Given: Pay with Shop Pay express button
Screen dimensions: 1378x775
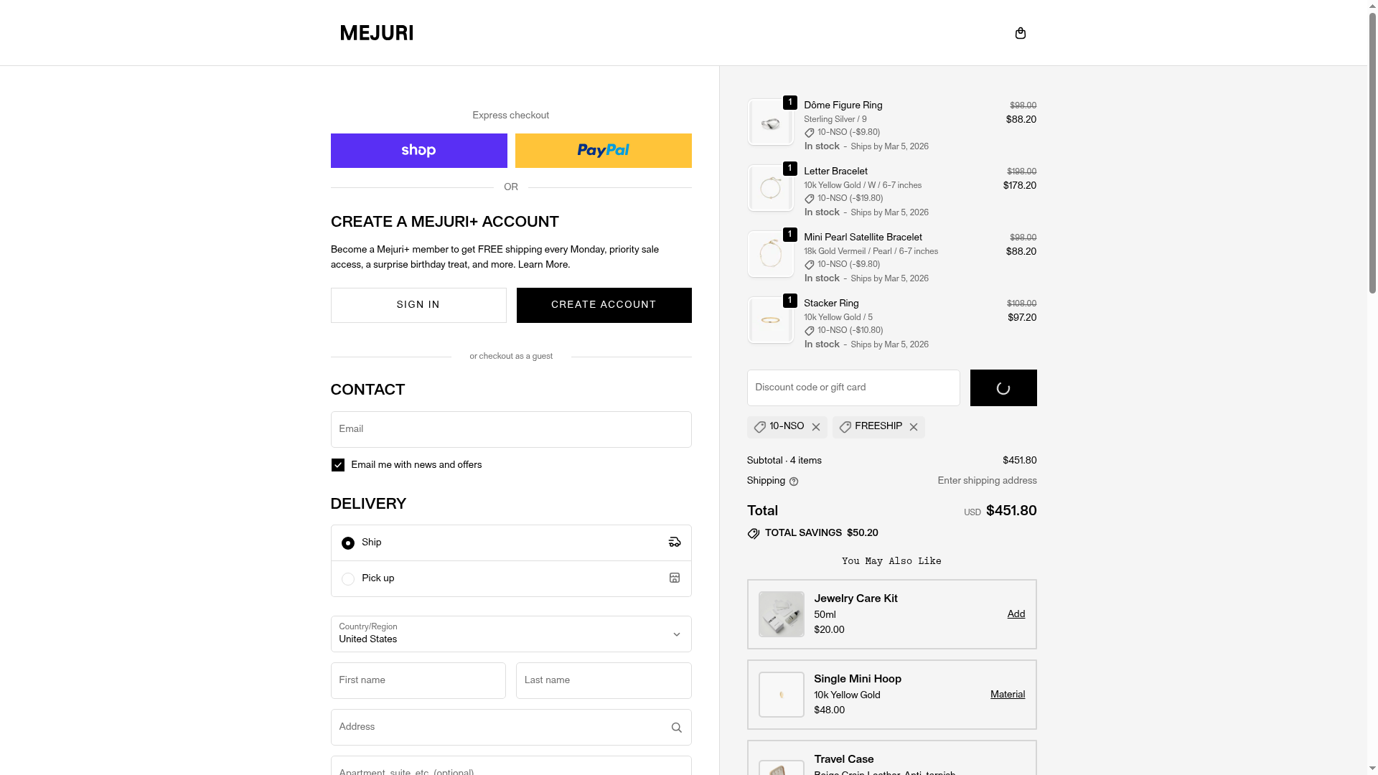Looking at the screenshot, I should tap(418, 151).
